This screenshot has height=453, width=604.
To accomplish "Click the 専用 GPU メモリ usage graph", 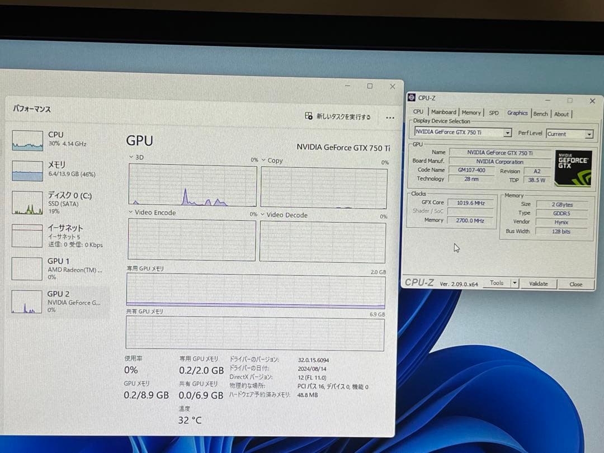I will pyautogui.click(x=256, y=291).
